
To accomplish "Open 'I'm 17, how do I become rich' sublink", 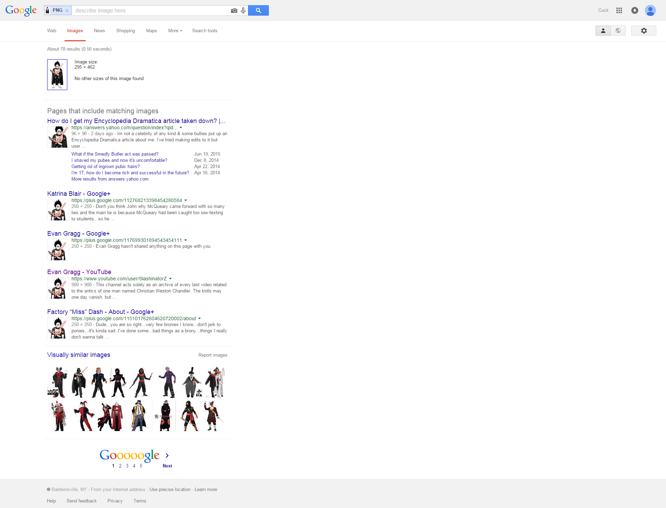I will (130, 173).
